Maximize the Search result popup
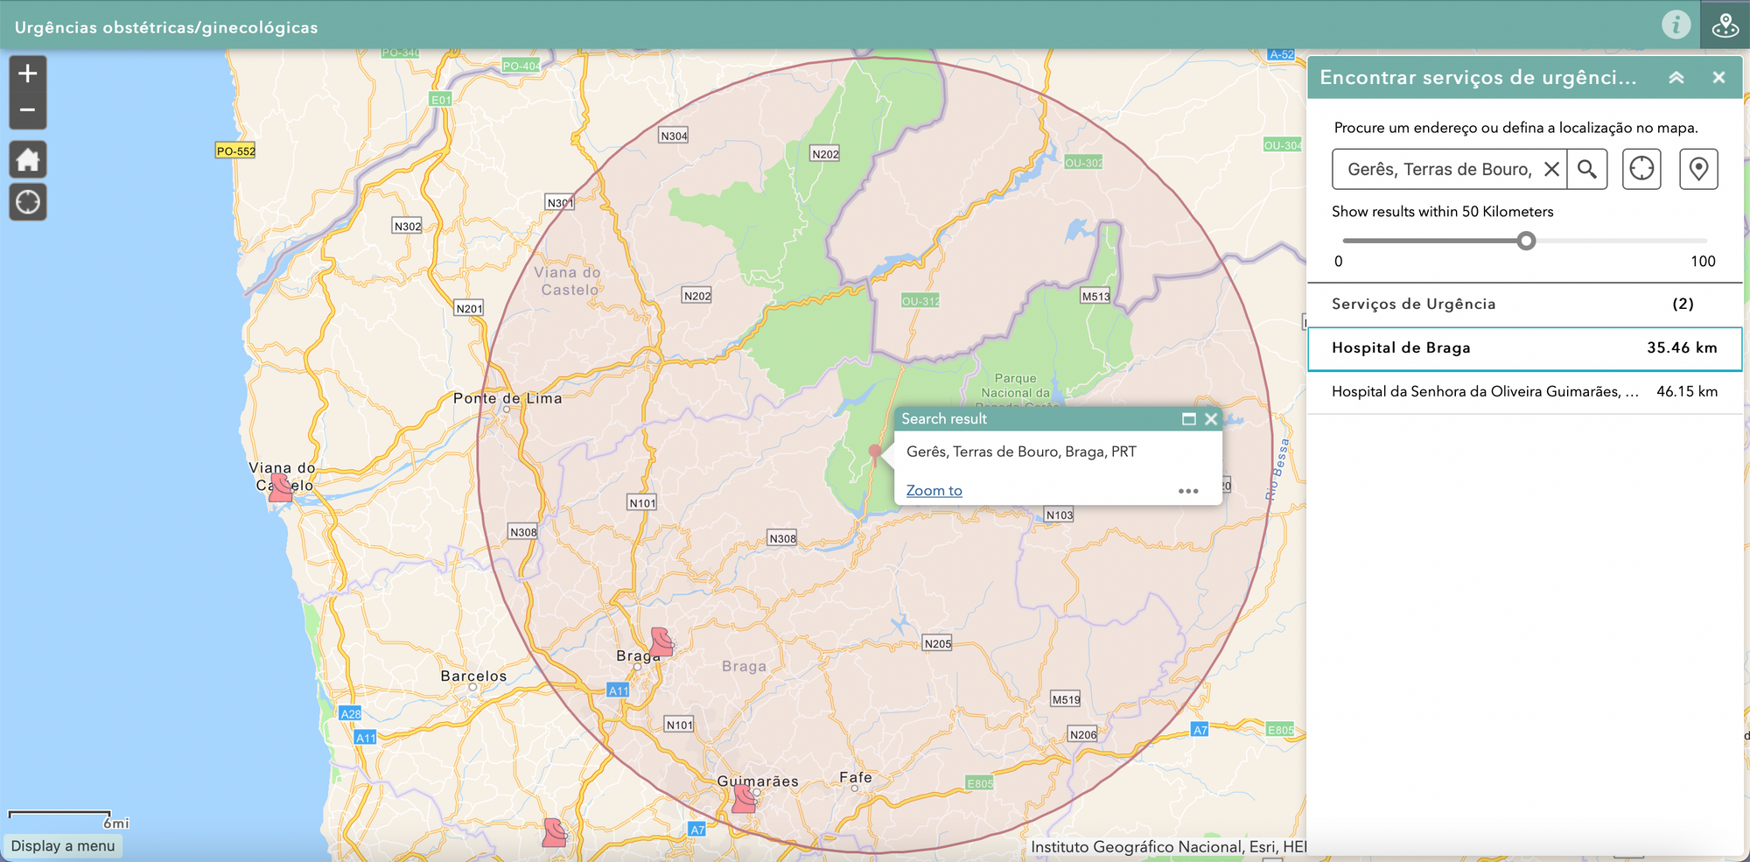Image resolution: width=1750 pixels, height=862 pixels. tap(1188, 419)
